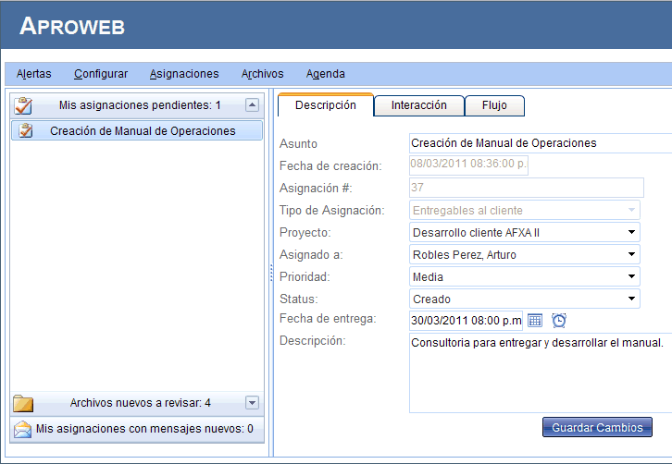Click the Asignación # field showing 37

click(527, 188)
